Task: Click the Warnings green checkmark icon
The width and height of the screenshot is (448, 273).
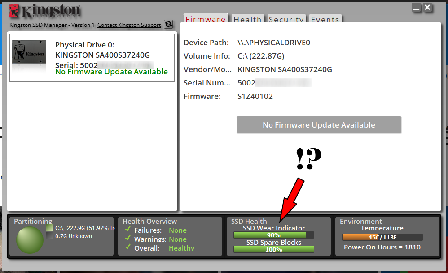Action: 128,238
